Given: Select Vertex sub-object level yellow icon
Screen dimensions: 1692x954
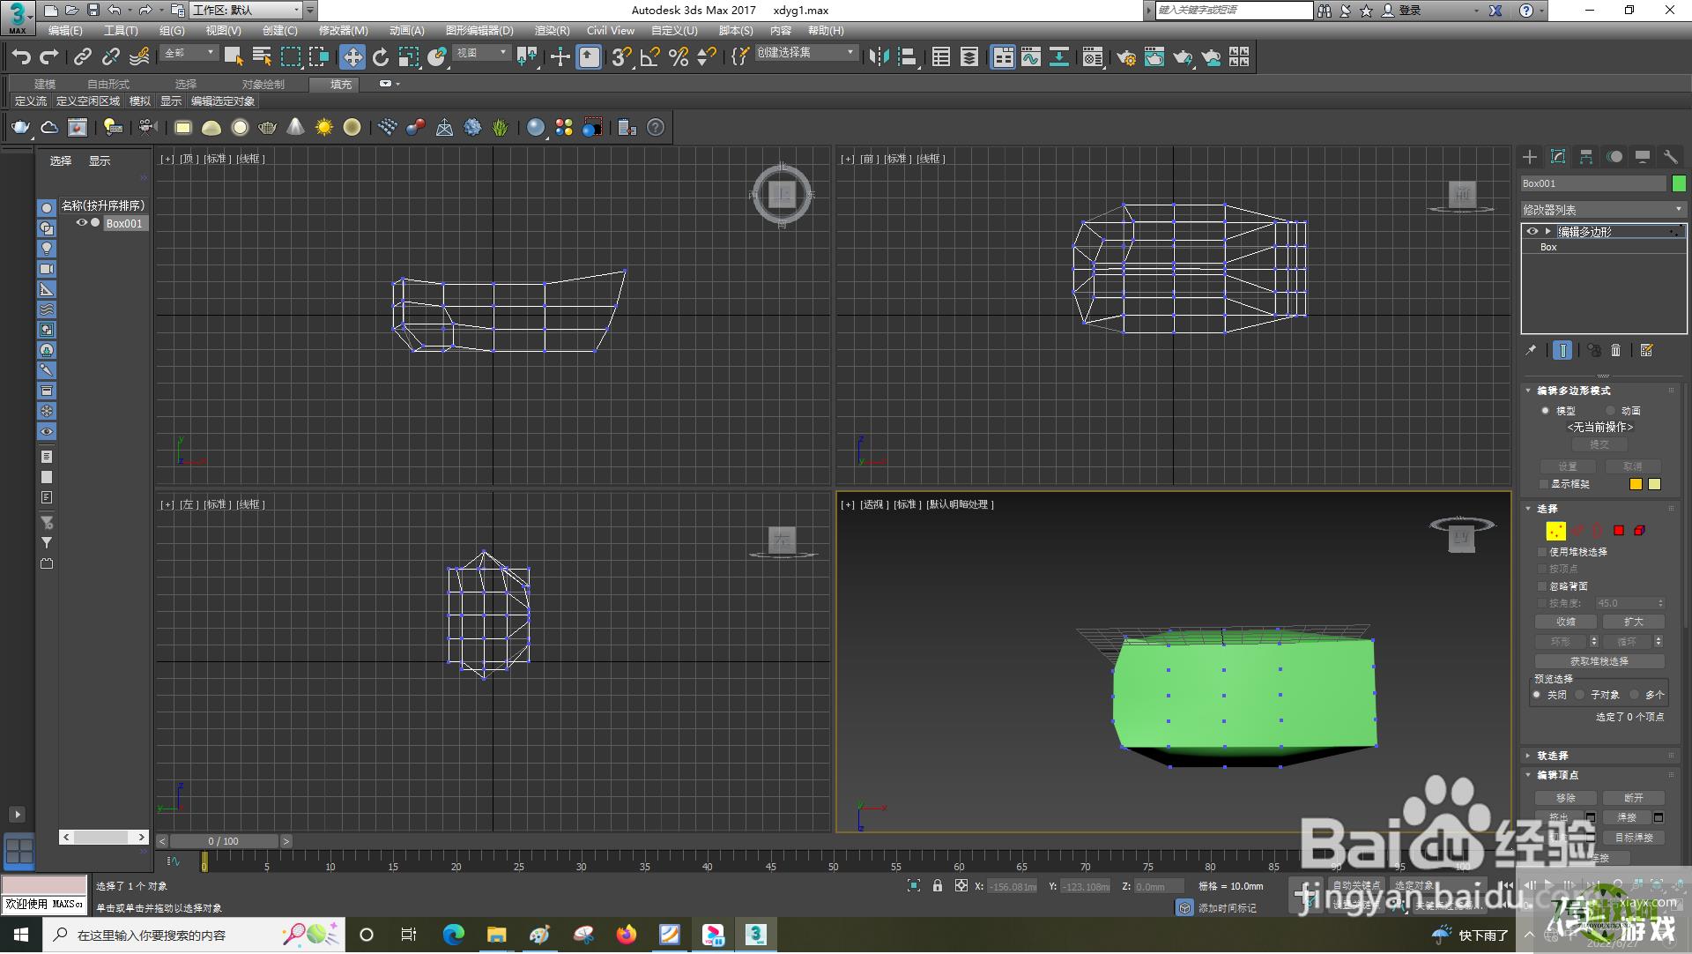Looking at the screenshot, I should 1556,531.
